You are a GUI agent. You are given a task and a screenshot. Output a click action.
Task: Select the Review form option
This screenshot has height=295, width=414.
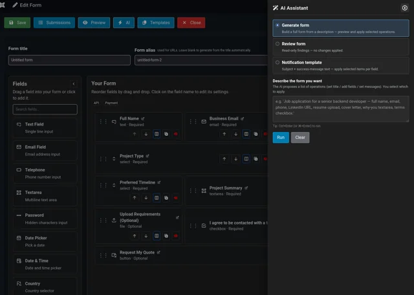341,47
